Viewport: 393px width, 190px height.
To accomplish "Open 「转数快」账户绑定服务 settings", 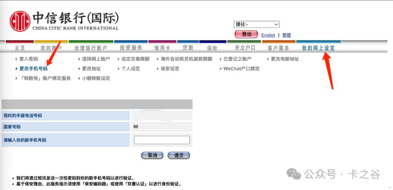I will pos(45,78).
